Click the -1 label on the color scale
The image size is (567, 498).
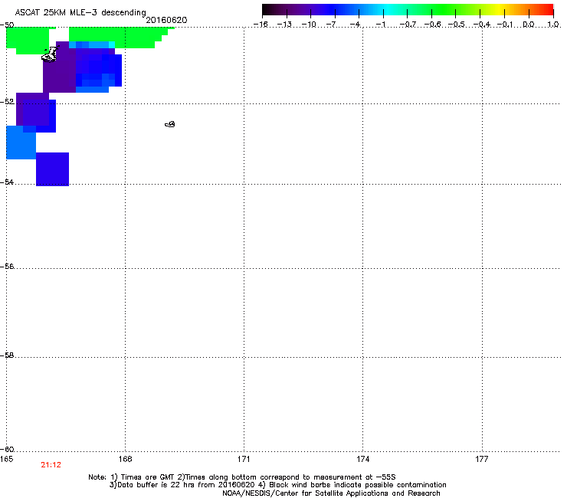point(380,25)
